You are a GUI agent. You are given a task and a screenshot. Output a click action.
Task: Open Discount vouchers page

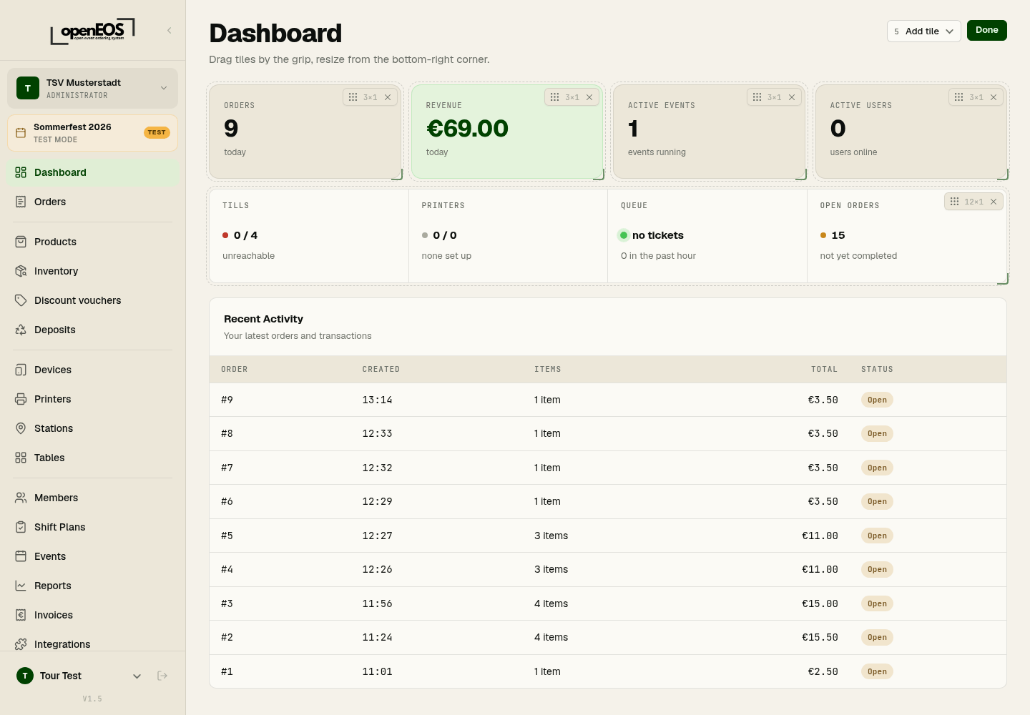(92, 300)
